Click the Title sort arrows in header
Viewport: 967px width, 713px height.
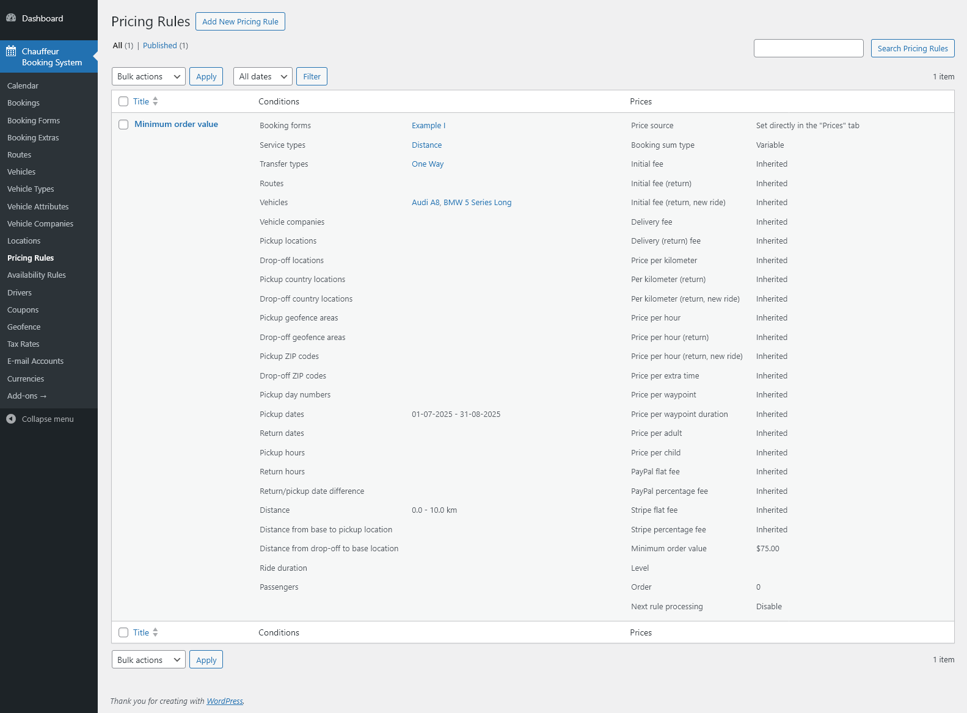coord(155,101)
